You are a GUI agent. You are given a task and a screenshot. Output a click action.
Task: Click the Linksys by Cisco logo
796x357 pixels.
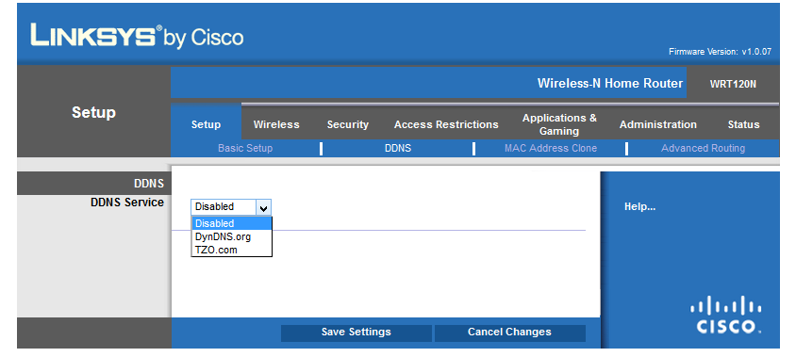[x=137, y=37]
